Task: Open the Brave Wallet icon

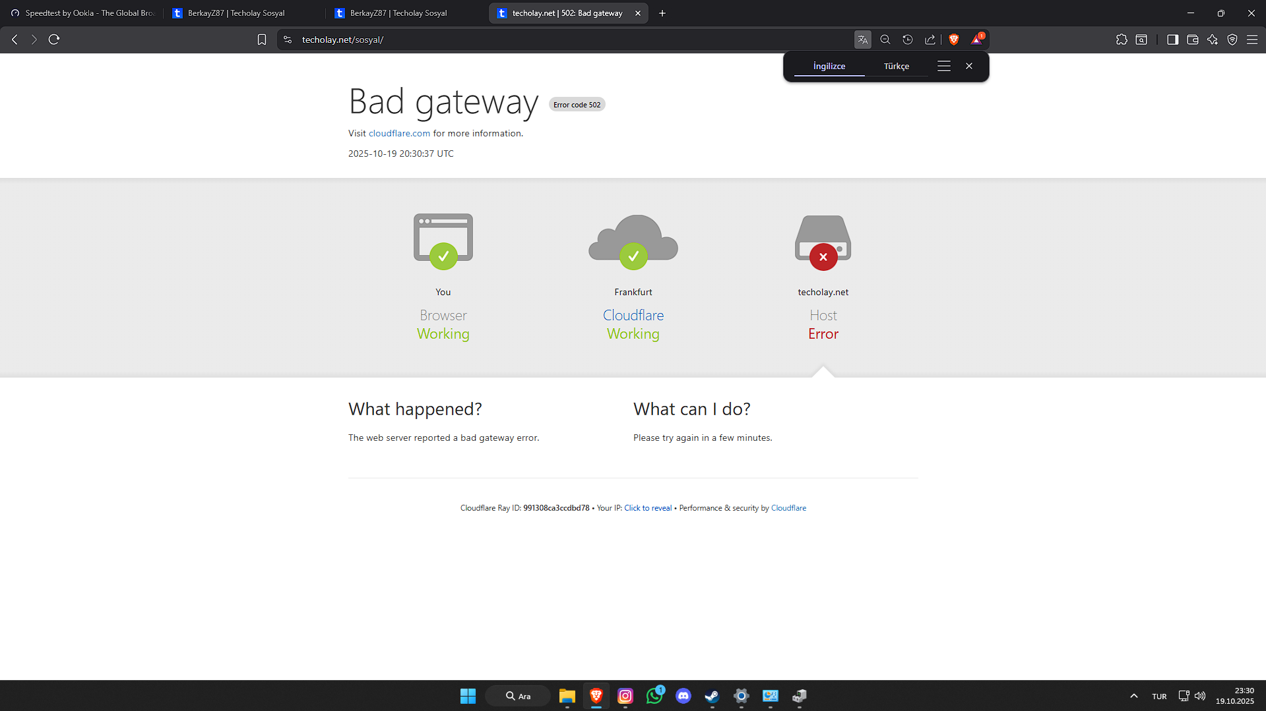Action: coord(1193,40)
